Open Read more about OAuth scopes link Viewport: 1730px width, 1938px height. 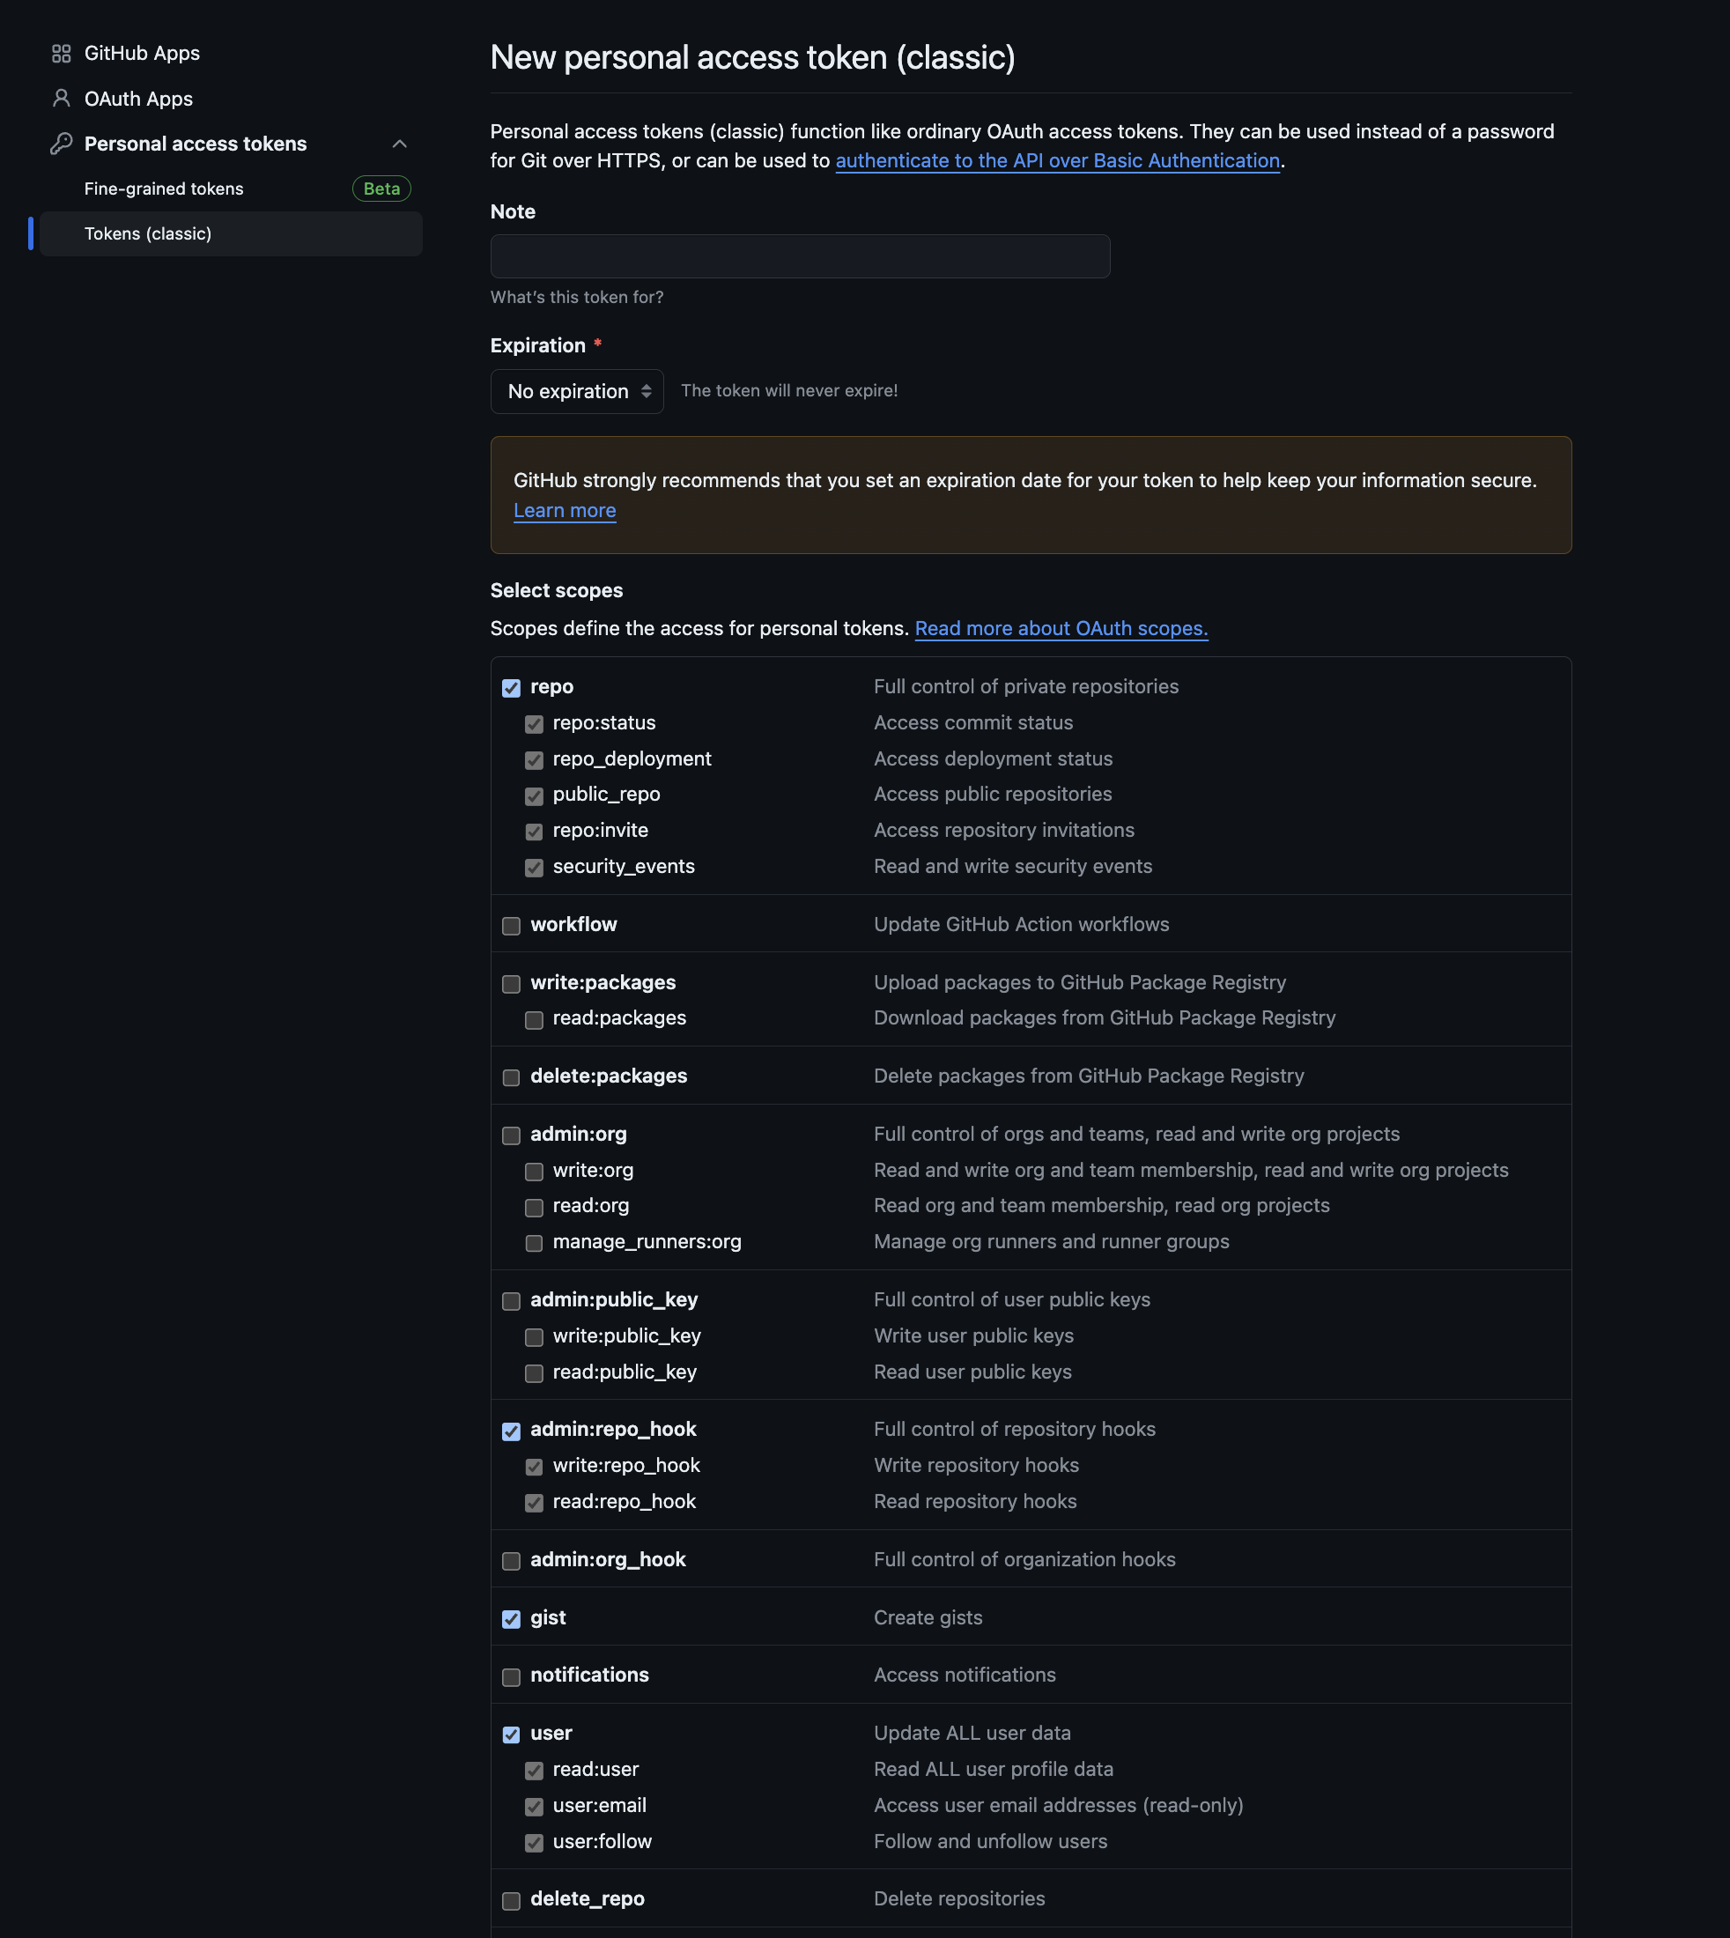click(1061, 628)
